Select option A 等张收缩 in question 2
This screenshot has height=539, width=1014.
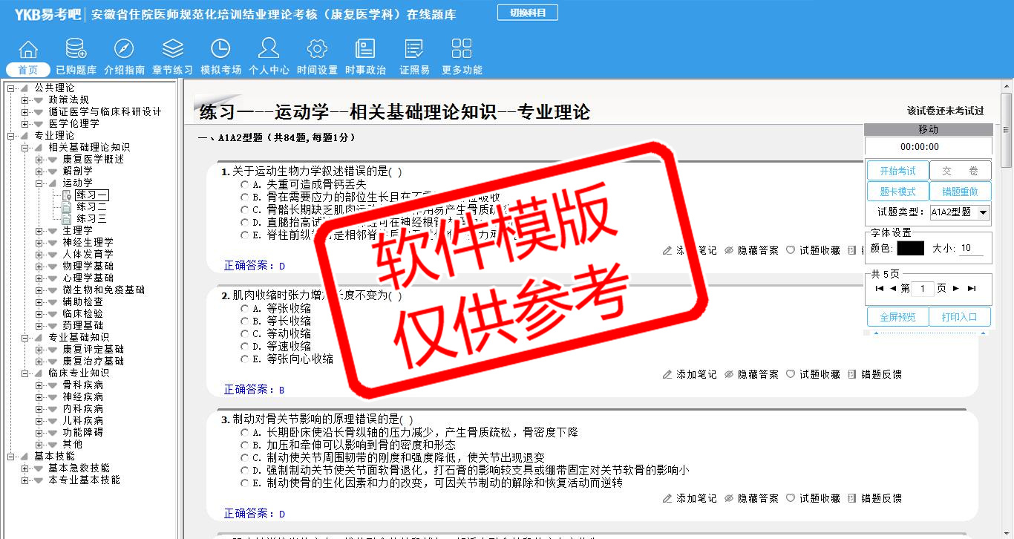(x=244, y=309)
